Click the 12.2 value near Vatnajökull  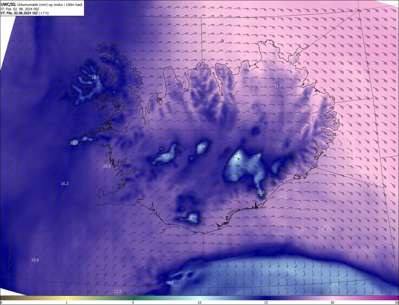tap(261, 192)
